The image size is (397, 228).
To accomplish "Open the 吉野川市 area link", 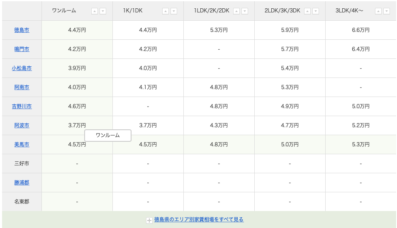I will point(22,106).
